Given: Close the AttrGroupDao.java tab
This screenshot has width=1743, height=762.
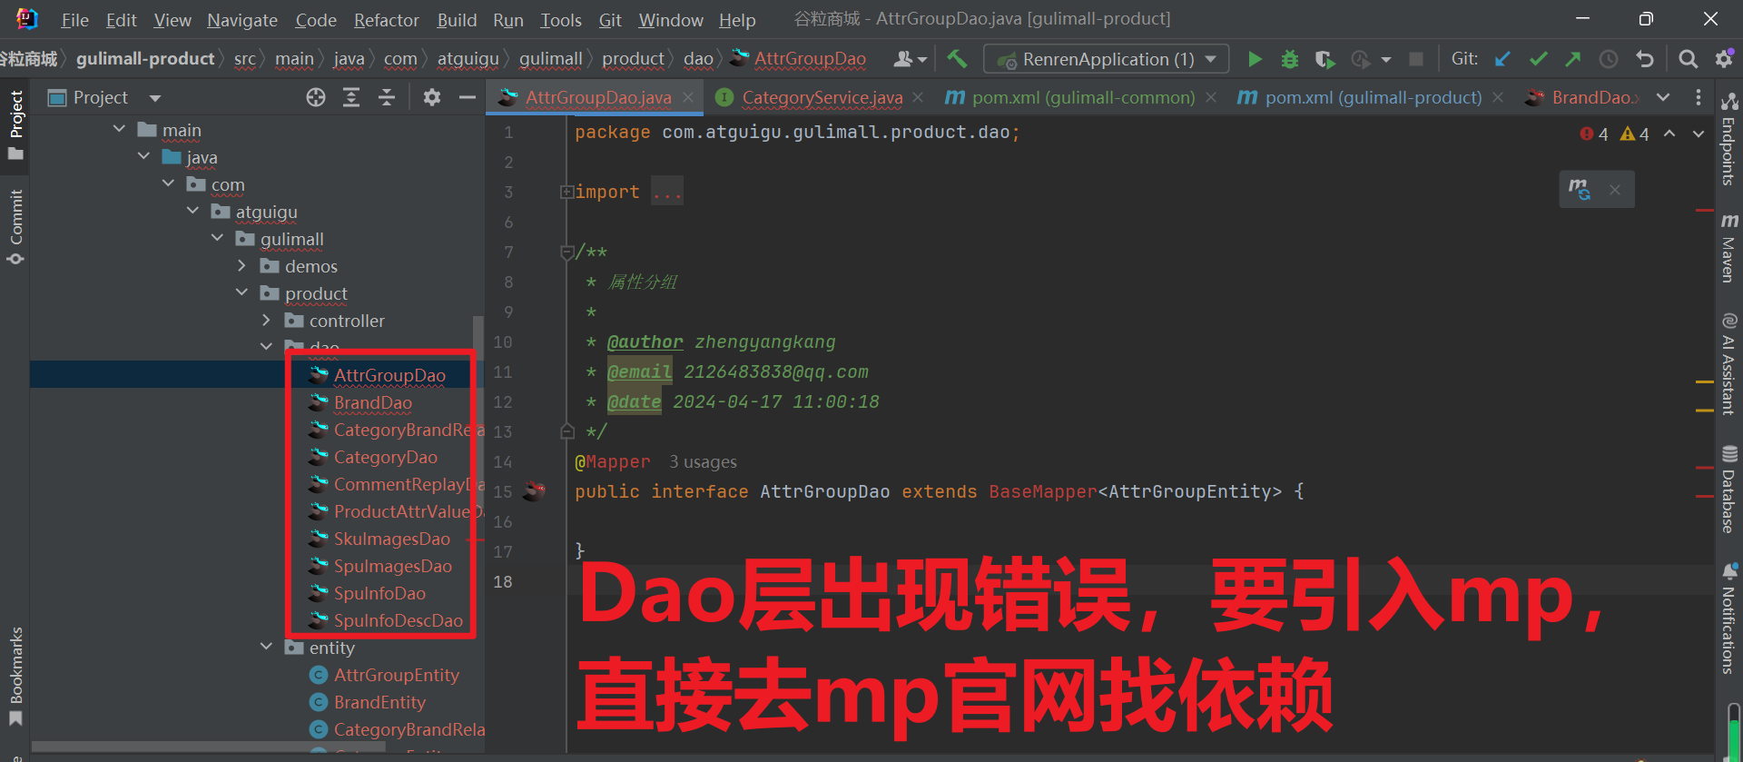Looking at the screenshot, I should pyautogui.click(x=688, y=97).
